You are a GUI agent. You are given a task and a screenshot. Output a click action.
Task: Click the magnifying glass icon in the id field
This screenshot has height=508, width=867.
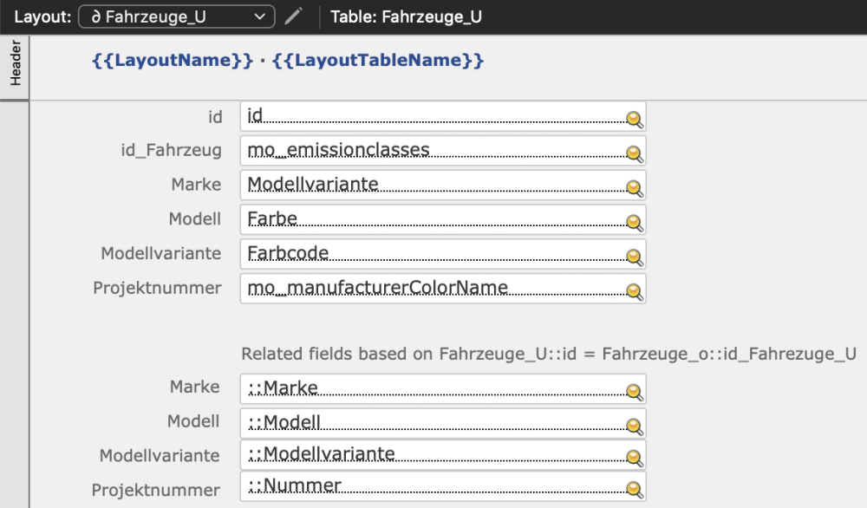(634, 117)
